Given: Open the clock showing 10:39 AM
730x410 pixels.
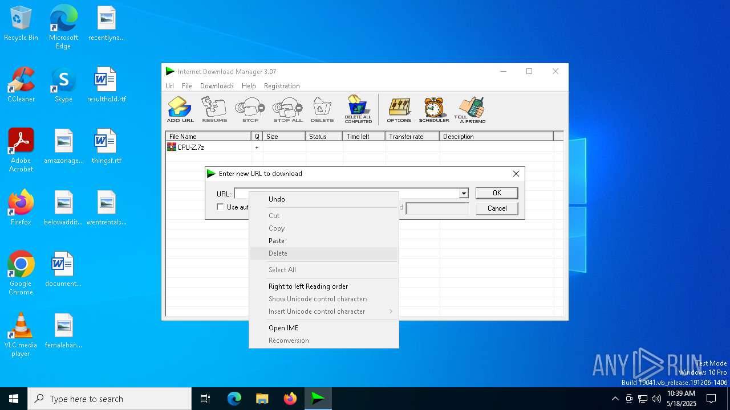Looking at the screenshot, I should (x=682, y=399).
